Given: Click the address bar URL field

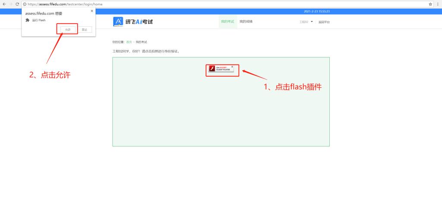Looking at the screenshot, I should (x=216, y=4).
